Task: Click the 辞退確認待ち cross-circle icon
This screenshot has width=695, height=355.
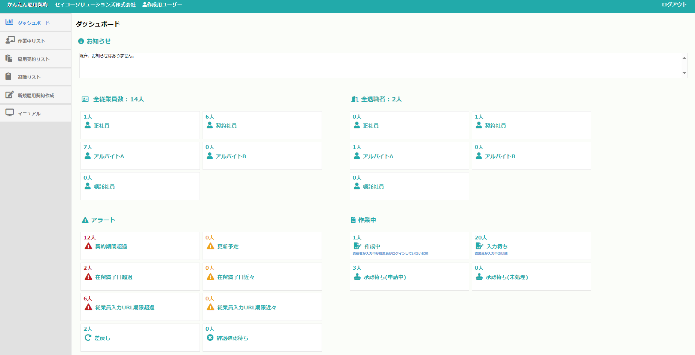Action: [210, 338]
